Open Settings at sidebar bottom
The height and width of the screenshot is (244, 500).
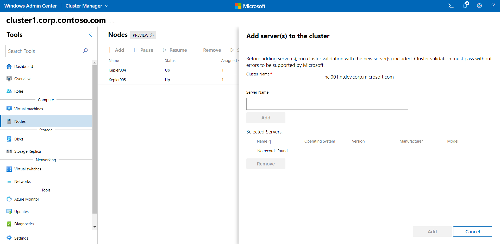point(21,238)
